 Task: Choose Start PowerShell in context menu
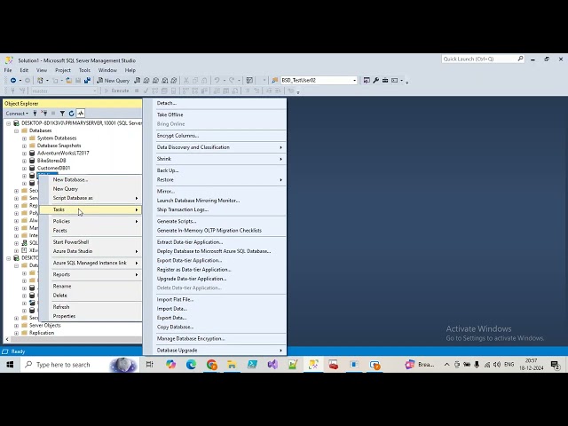tap(91, 242)
